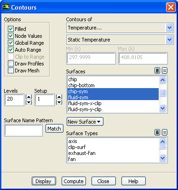
Task: Click the Clip to Range checkbox
Action: pyautogui.click(x=11, y=57)
